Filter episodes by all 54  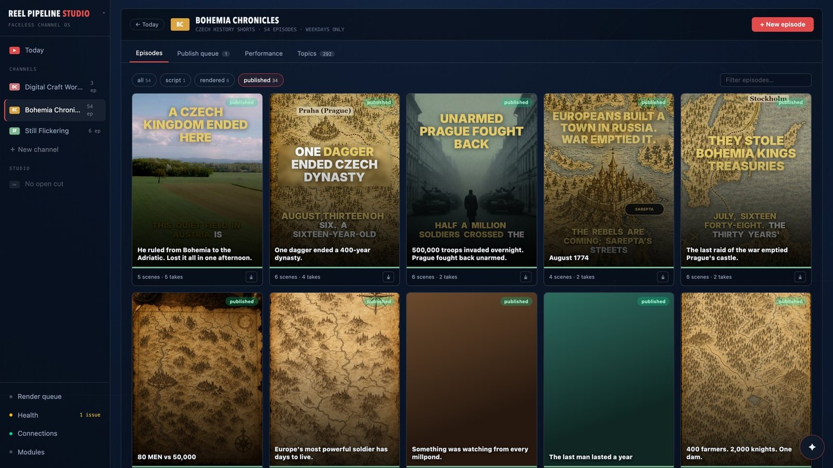click(x=144, y=80)
